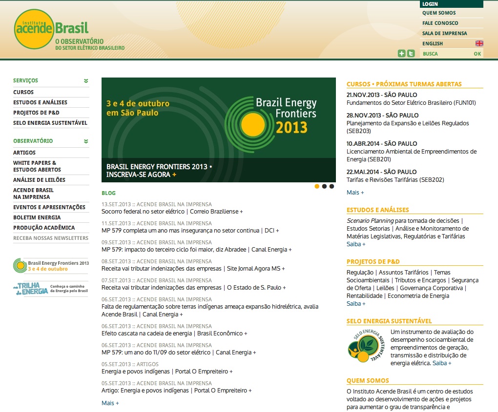This screenshot has width=498, height=412.
Task: Click Receba Nossas Newsletters link
Action: (x=51, y=238)
